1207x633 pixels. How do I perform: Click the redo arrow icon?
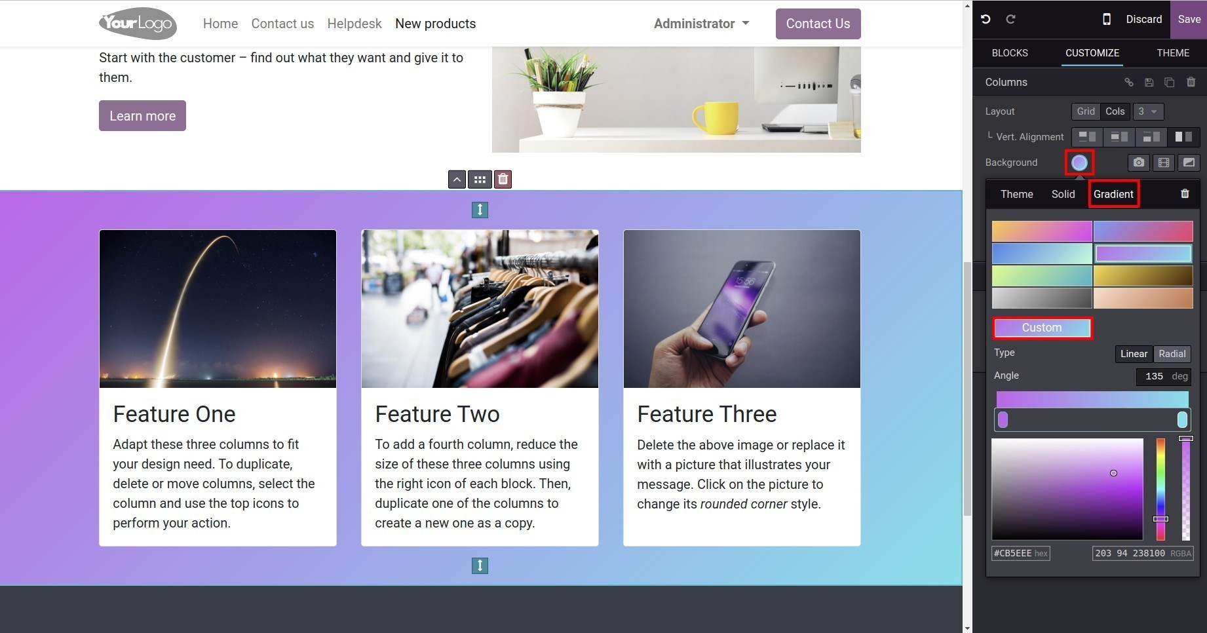tap(1010, 19)
